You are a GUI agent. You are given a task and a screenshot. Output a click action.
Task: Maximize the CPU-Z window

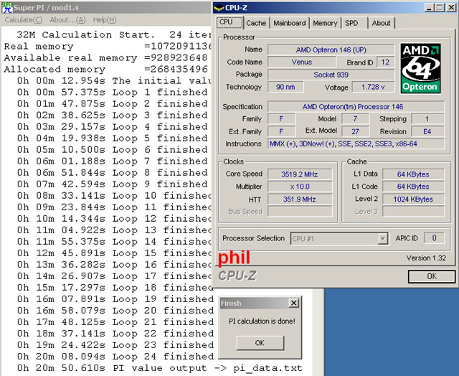440,8
